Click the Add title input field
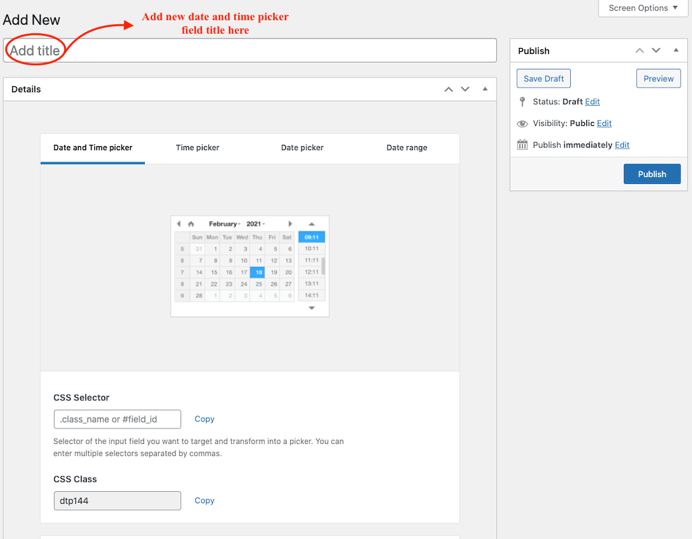The width and height of the screenshot is (692, 539). [x=250, y=51]
